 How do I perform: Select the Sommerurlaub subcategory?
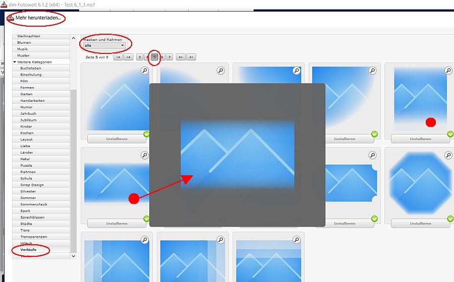[x=41, y=204]
